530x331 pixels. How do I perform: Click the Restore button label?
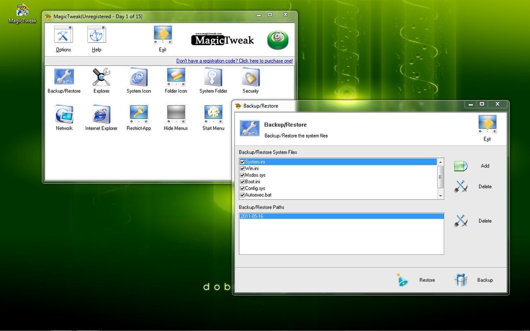point(427,280)
